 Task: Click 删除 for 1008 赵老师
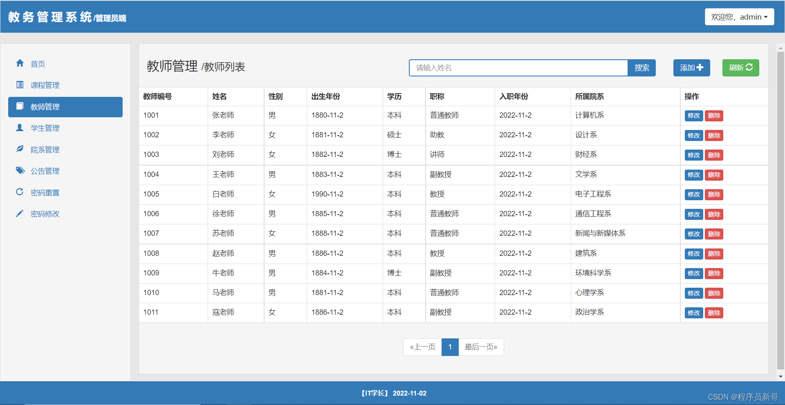pyautogui.click(x=714, y=254)
